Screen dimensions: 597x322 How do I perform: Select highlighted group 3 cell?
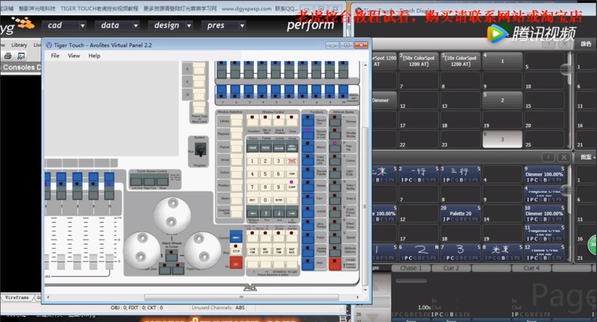[502, 139]
